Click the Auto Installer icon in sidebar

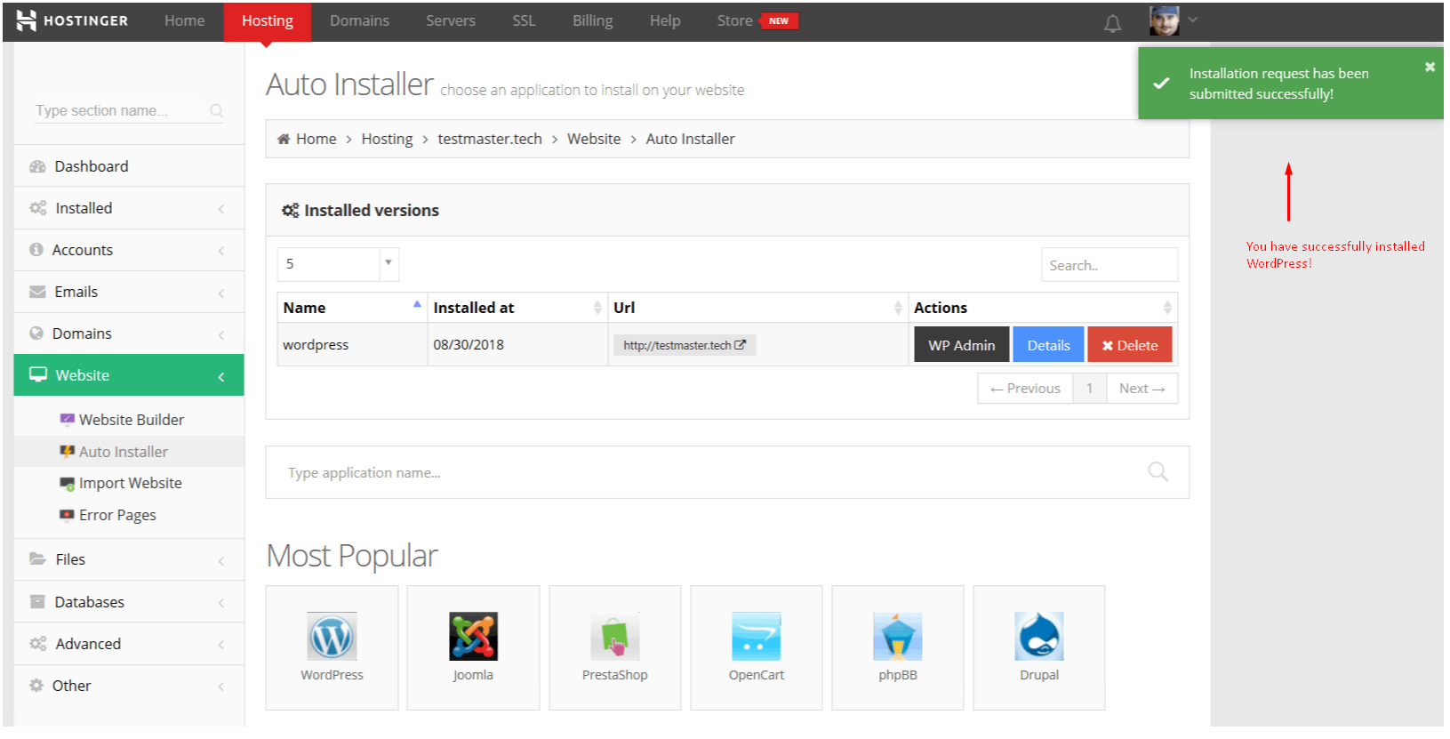click(67, 451)
